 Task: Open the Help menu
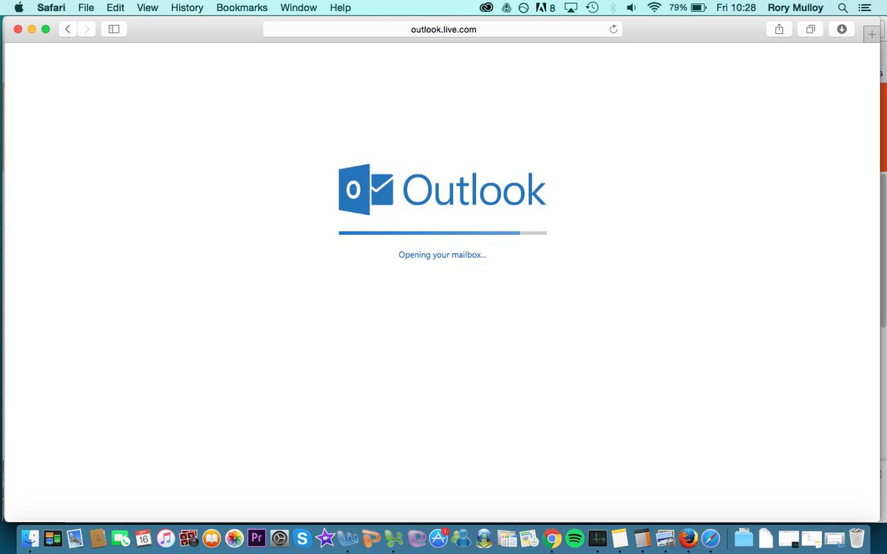coord(340,7)
